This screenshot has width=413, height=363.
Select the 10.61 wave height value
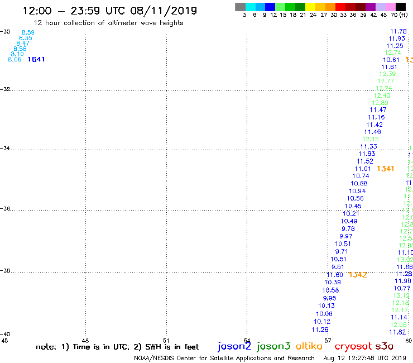click(x=391, y=60)
